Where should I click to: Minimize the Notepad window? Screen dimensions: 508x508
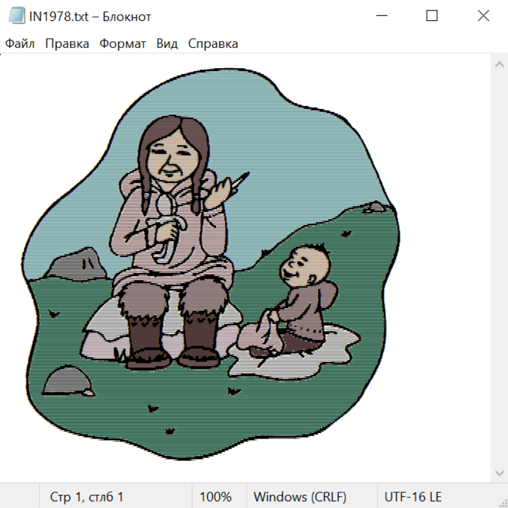pos(381,16)
